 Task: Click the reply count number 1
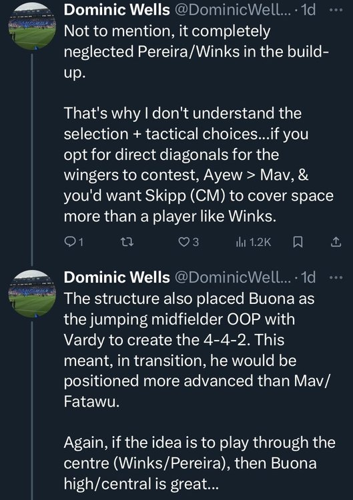coord(81,243)
